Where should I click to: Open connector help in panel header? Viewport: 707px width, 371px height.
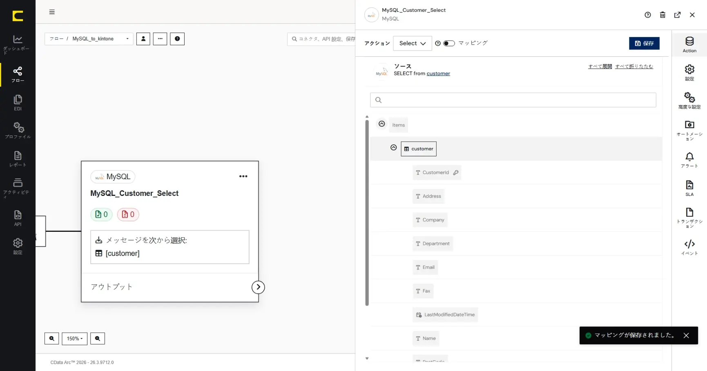tap(648, 15)
